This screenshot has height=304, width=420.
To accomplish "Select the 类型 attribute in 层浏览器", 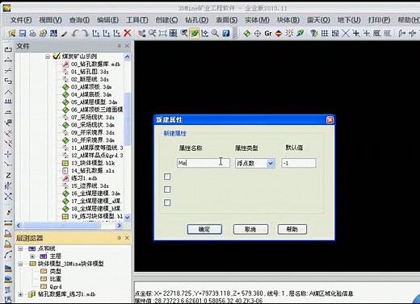I will pos(56,271).
